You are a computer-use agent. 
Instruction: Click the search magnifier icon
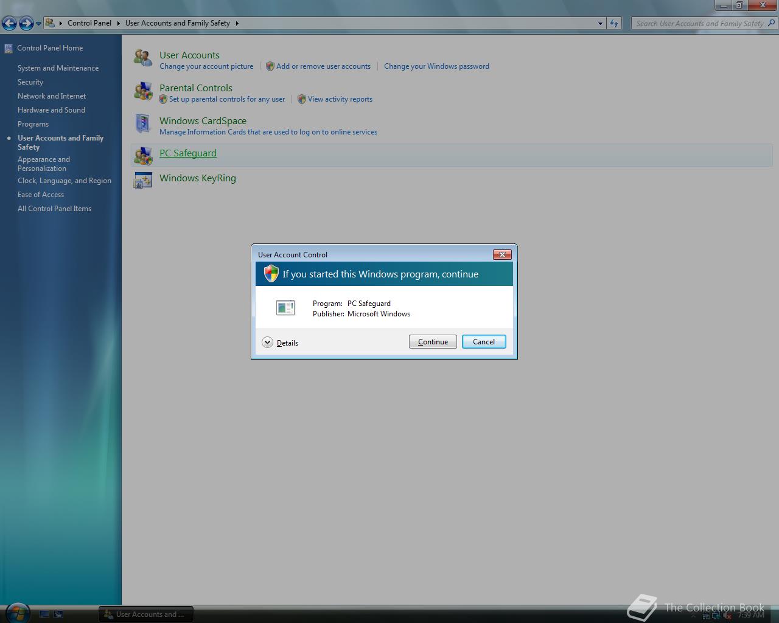771,23
